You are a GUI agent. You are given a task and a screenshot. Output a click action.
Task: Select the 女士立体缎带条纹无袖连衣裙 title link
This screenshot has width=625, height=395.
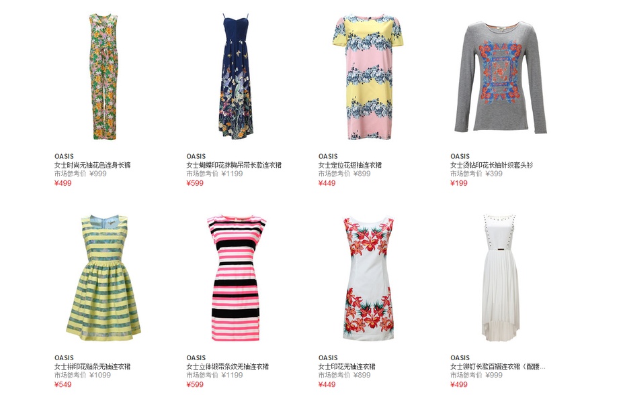pos(228,366)
